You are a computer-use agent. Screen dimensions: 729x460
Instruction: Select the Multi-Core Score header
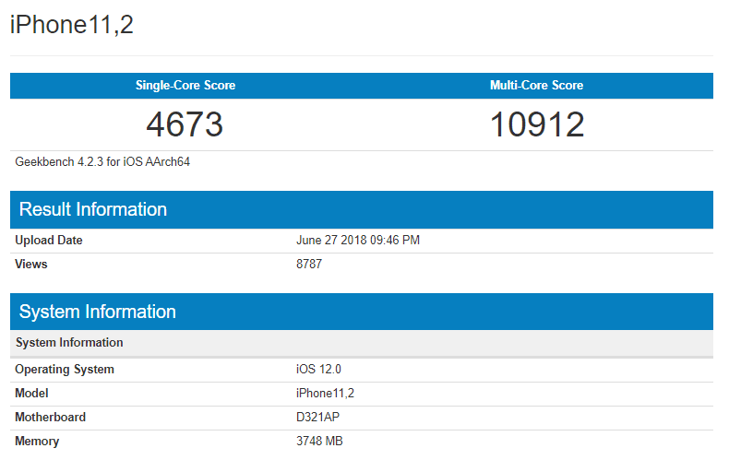click(536, 86)
